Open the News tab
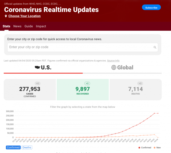171x153 pixels. pos(17,26)
